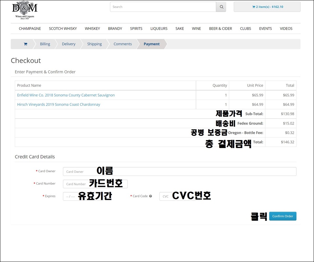Go back to the Comments step
Viewport: 314px width, 262px height.
point(123,44)
